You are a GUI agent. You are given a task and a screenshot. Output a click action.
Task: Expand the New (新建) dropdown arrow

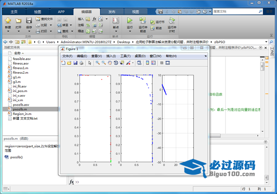tap(8, 31)
